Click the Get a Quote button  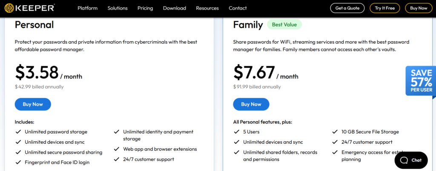coord(347,8)
